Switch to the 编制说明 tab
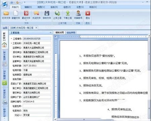The height and width of the screenshot is (121, 151). 59,33
